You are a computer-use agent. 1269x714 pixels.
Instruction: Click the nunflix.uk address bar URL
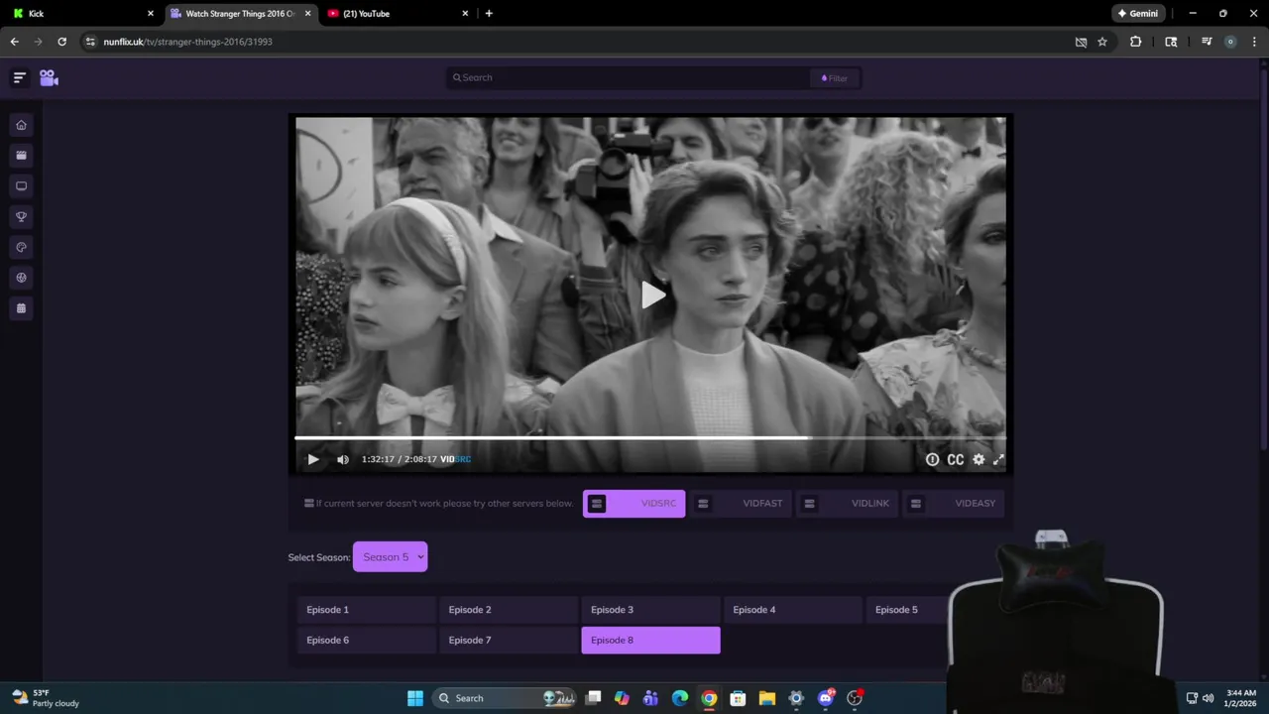187,42
